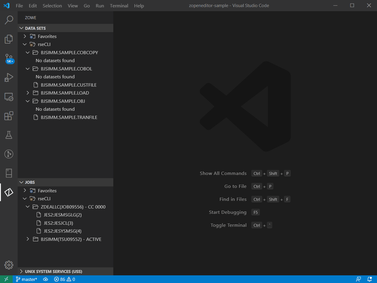Expand job BJSIMM(TSU09552) - ACTIVE
This screenshot has width=377, height=283.
(28, 239)
